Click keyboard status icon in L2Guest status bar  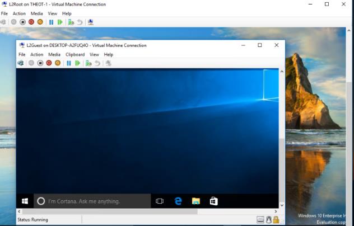260,219
